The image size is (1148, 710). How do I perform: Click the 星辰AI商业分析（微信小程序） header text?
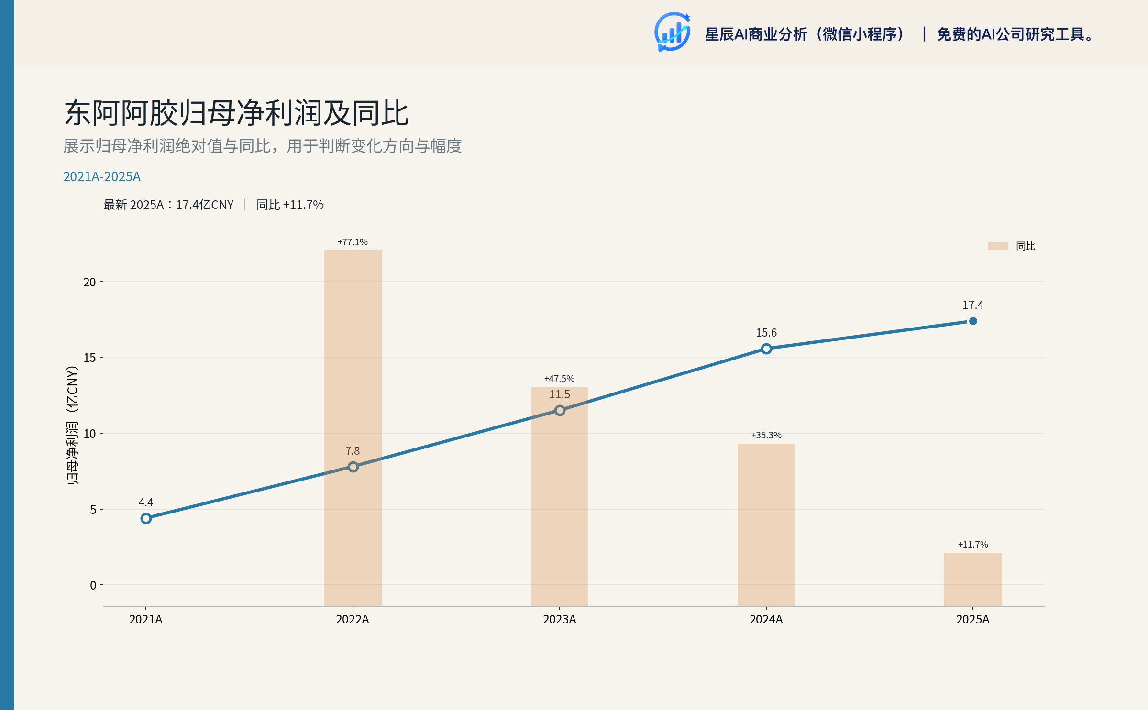[x=805, y=34]
